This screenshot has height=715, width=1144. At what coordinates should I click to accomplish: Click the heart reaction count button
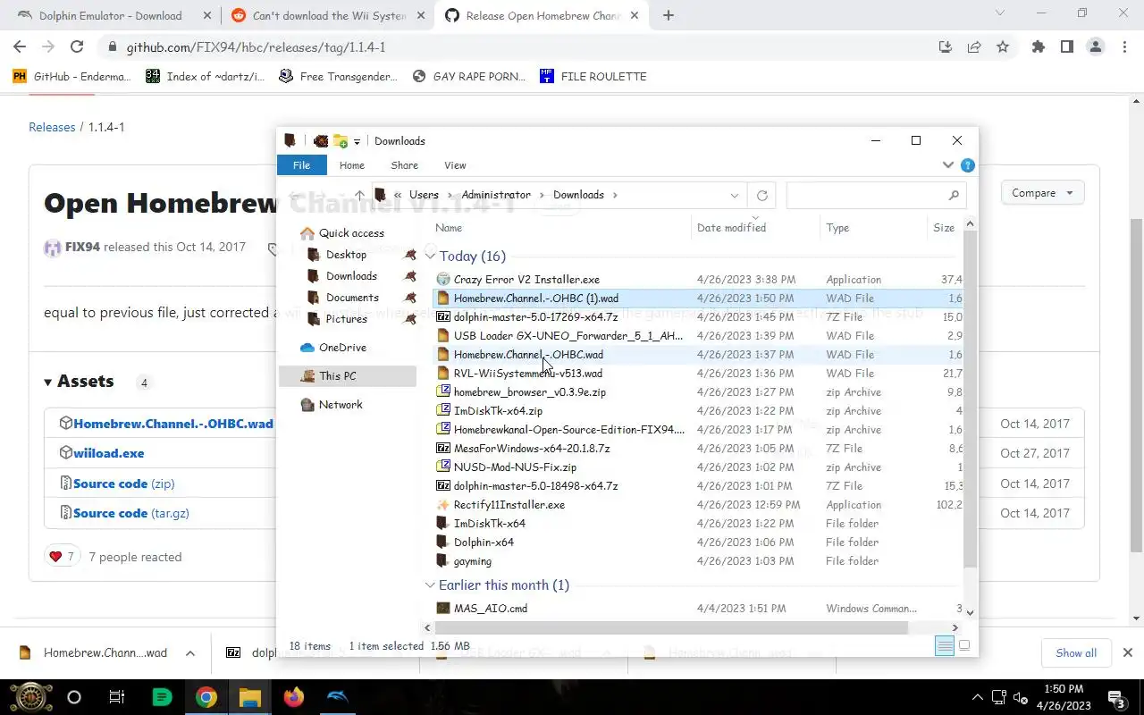tap(63, 557)
